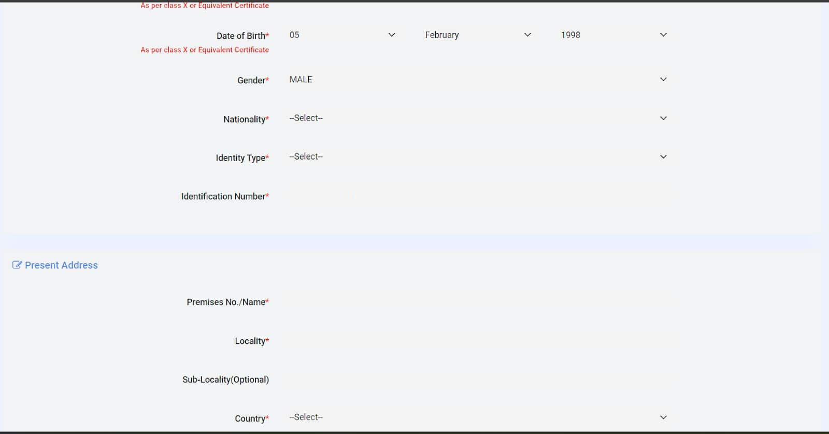Click the Date of Birth label
The width and height of the screenshot is (829, 434).
(x=242, y=36)
